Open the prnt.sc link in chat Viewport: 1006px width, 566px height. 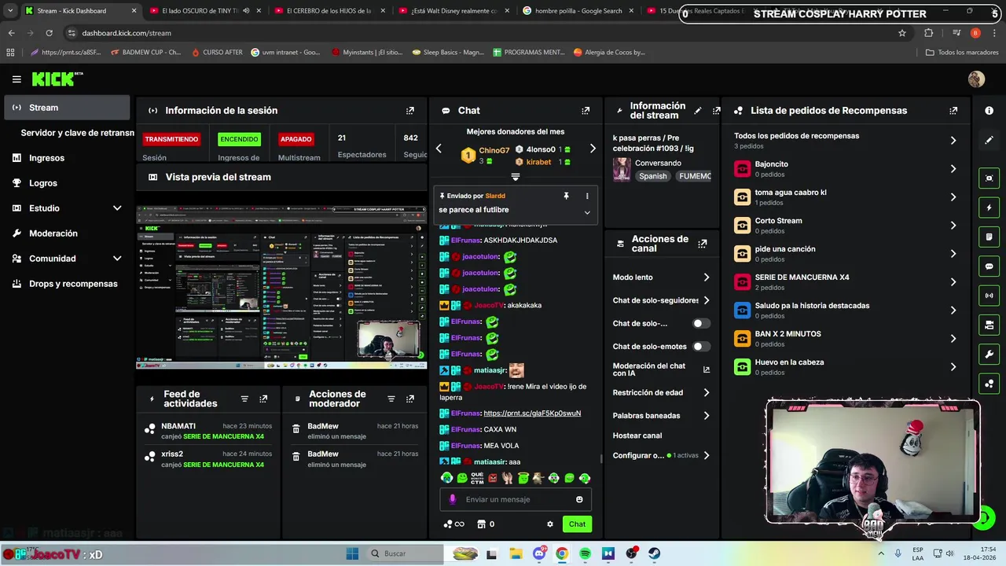pos(532,413)
